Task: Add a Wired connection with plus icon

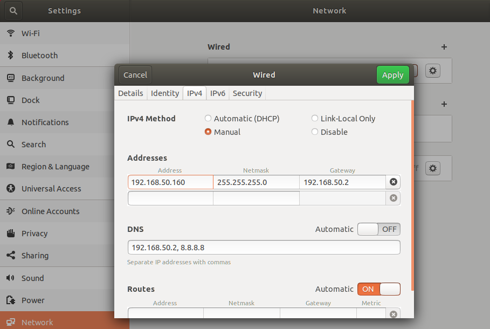Action: click(x=444, y=47)
